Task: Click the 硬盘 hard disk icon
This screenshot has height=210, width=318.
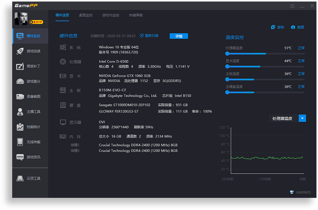Action: pos(63,105)
